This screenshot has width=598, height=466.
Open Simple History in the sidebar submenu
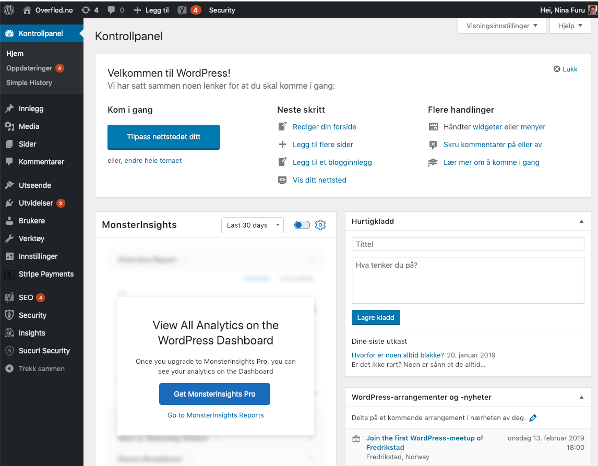(x=29, y=83)
